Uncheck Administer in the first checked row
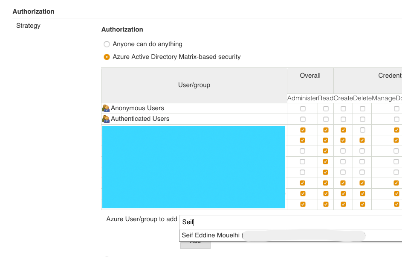 tap(303, 130)
